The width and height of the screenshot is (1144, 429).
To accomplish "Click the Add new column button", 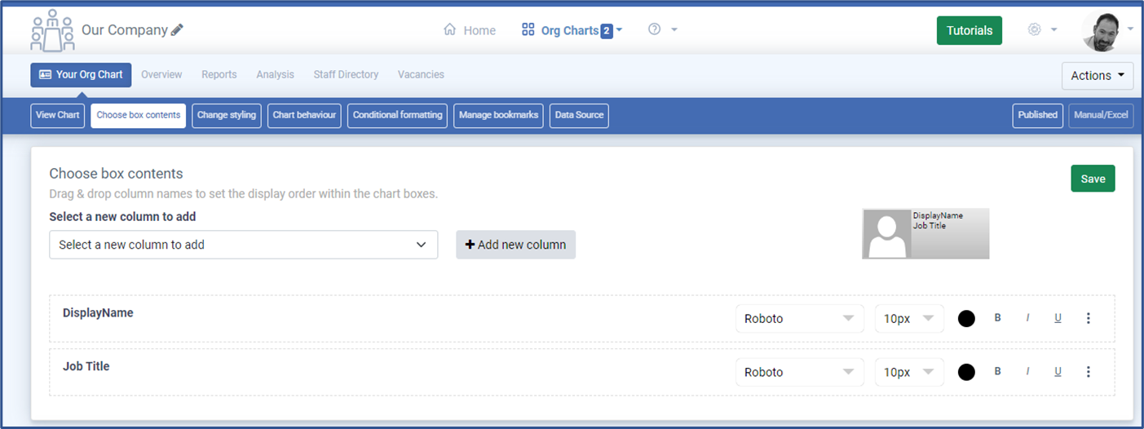I will 515,245.
